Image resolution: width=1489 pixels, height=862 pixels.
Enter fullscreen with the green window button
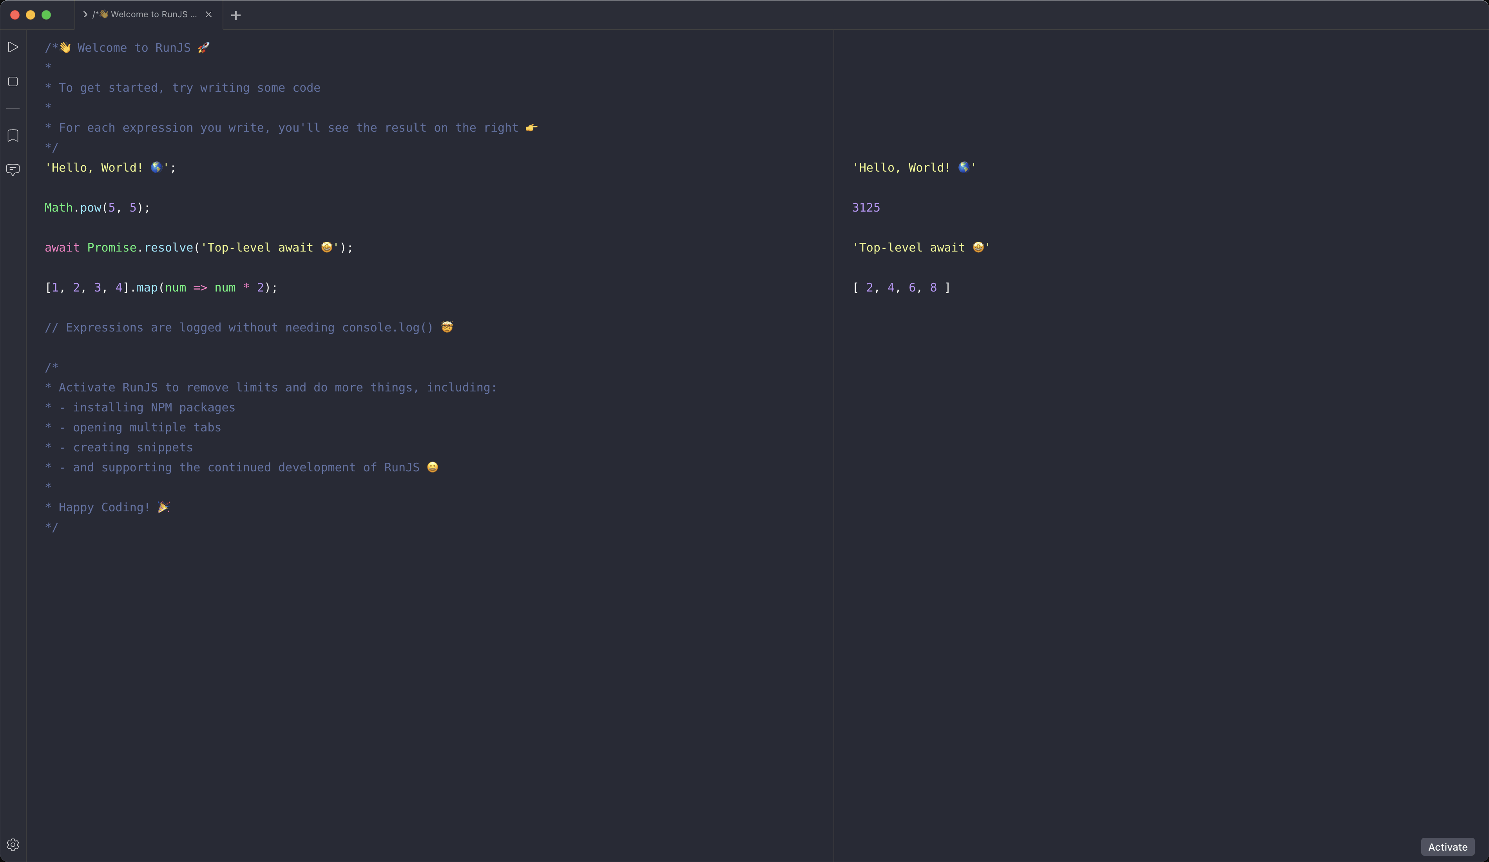[46, 15]
